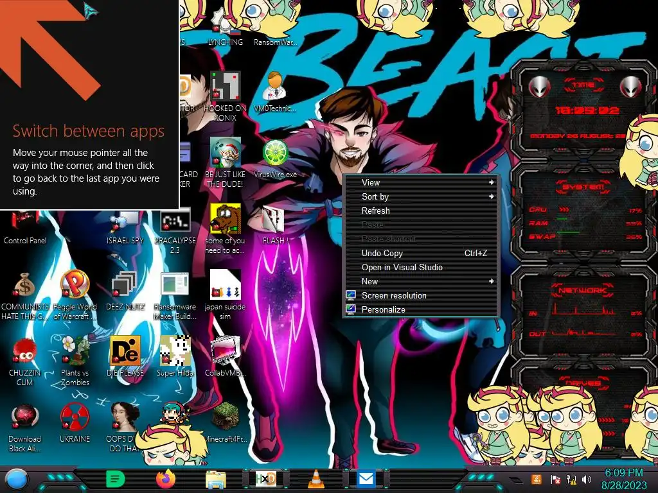Open network status tray icon
Image resolution: width=658 pixels, height=493 pixels.
click(x=571, y=480)
